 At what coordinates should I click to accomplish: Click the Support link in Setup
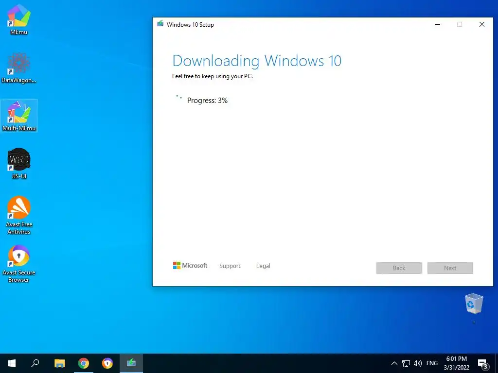[230, 266]
